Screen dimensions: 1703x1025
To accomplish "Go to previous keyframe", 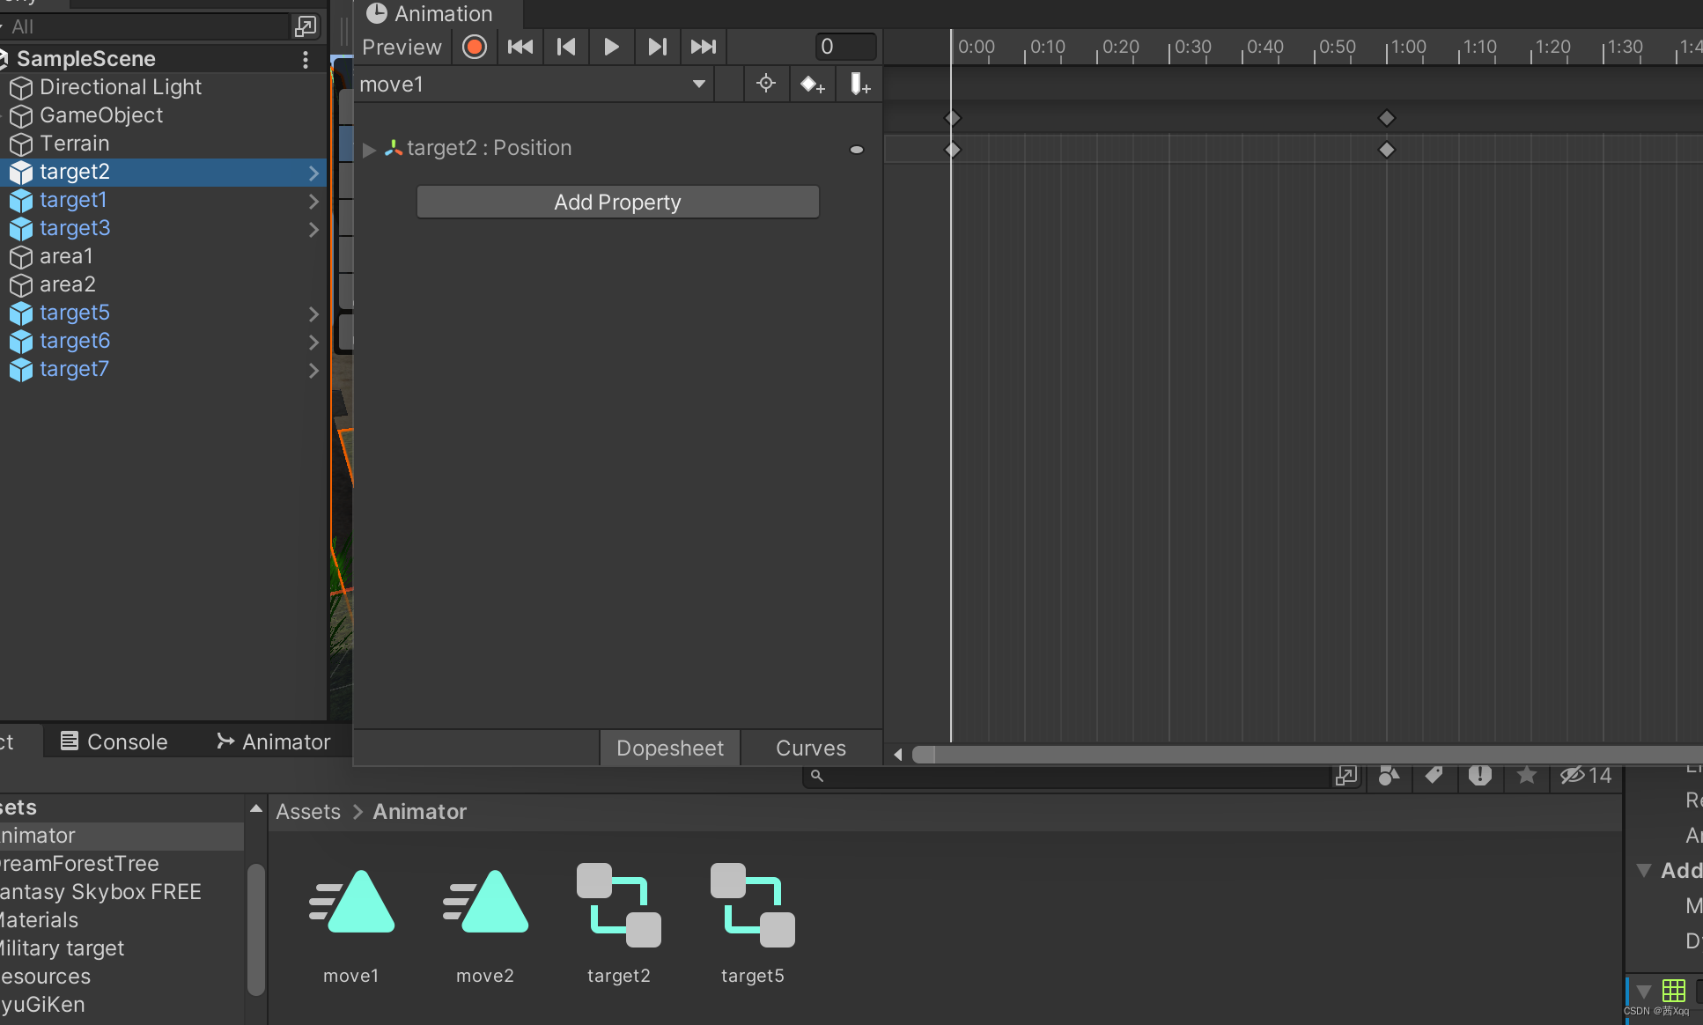I will (566, 47).
